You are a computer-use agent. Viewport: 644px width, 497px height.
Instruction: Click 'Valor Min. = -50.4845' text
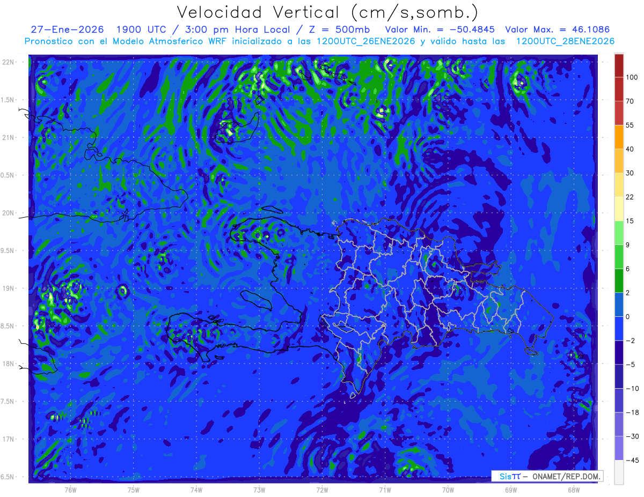point(440,30)
